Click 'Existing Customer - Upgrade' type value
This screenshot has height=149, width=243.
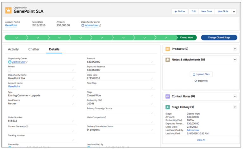coord(24,95)
